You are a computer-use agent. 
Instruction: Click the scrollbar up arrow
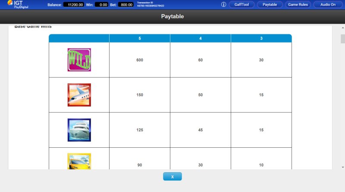(x=343, y=28)
